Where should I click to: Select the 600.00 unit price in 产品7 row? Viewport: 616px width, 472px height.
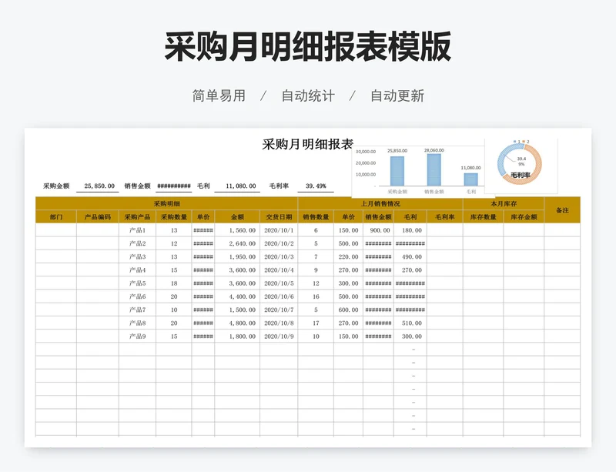coord(349,310)
